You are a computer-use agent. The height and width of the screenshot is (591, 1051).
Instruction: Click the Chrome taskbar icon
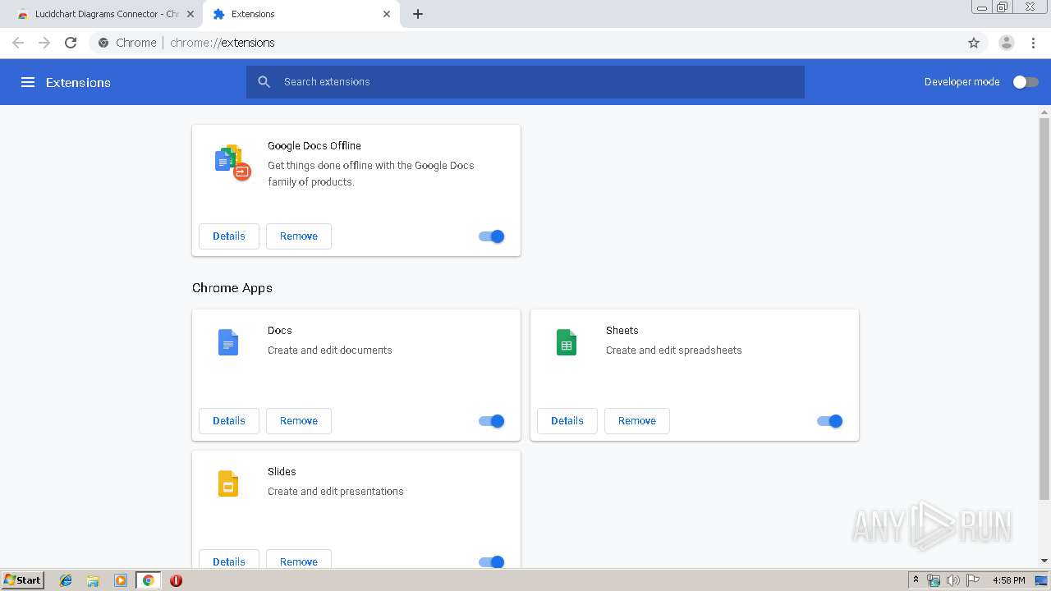(149, 580)
